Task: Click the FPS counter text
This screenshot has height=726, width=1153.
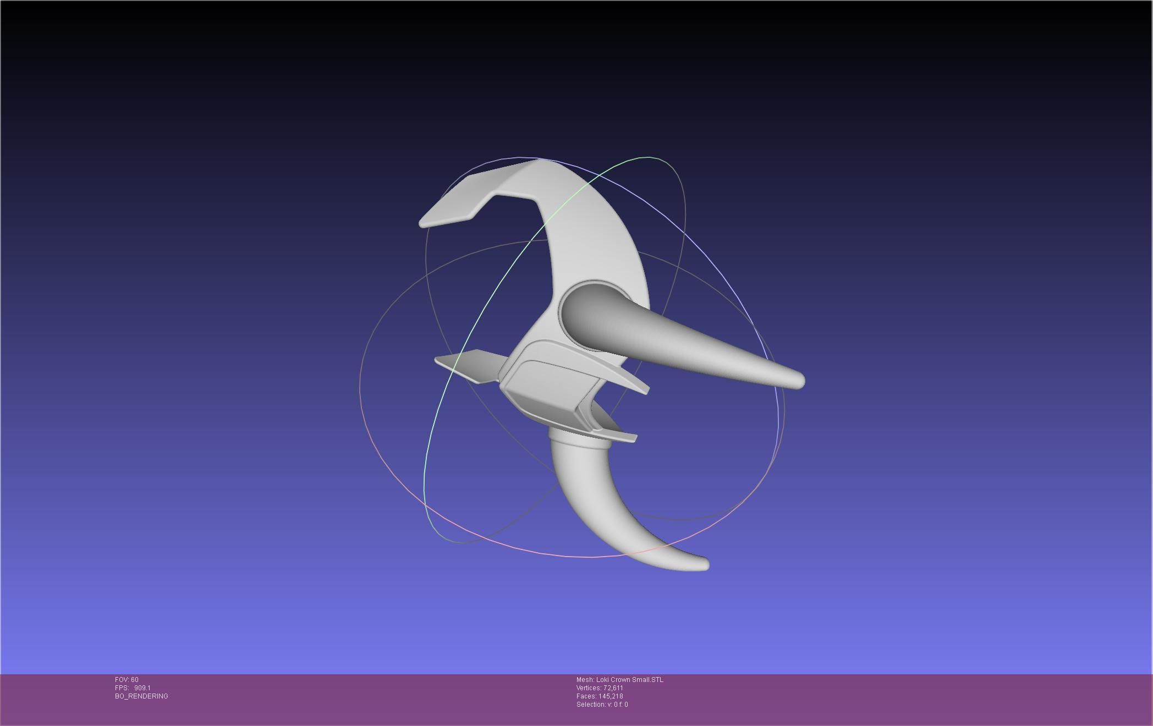Action: click(x=133, y=688)
